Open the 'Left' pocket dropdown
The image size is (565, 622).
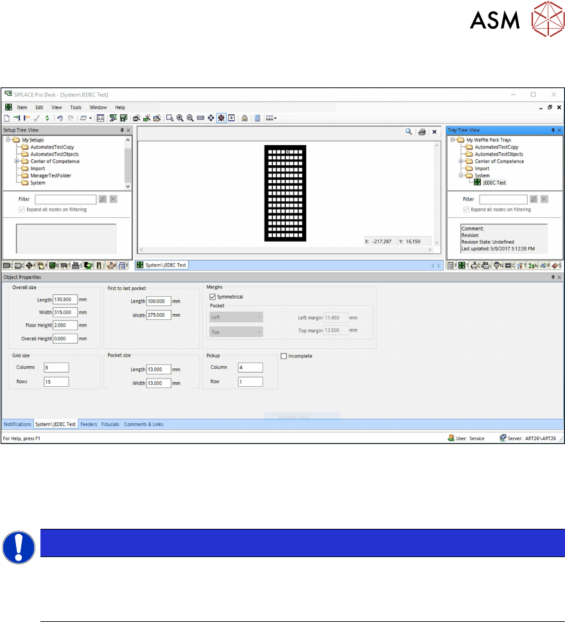[x=236, y=317]
